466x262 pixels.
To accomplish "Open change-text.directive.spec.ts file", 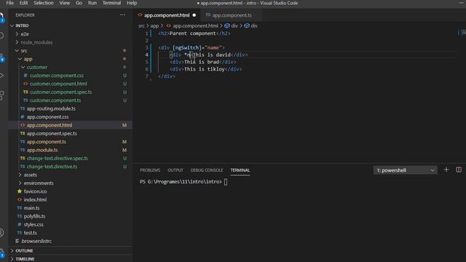I will 57,159.
